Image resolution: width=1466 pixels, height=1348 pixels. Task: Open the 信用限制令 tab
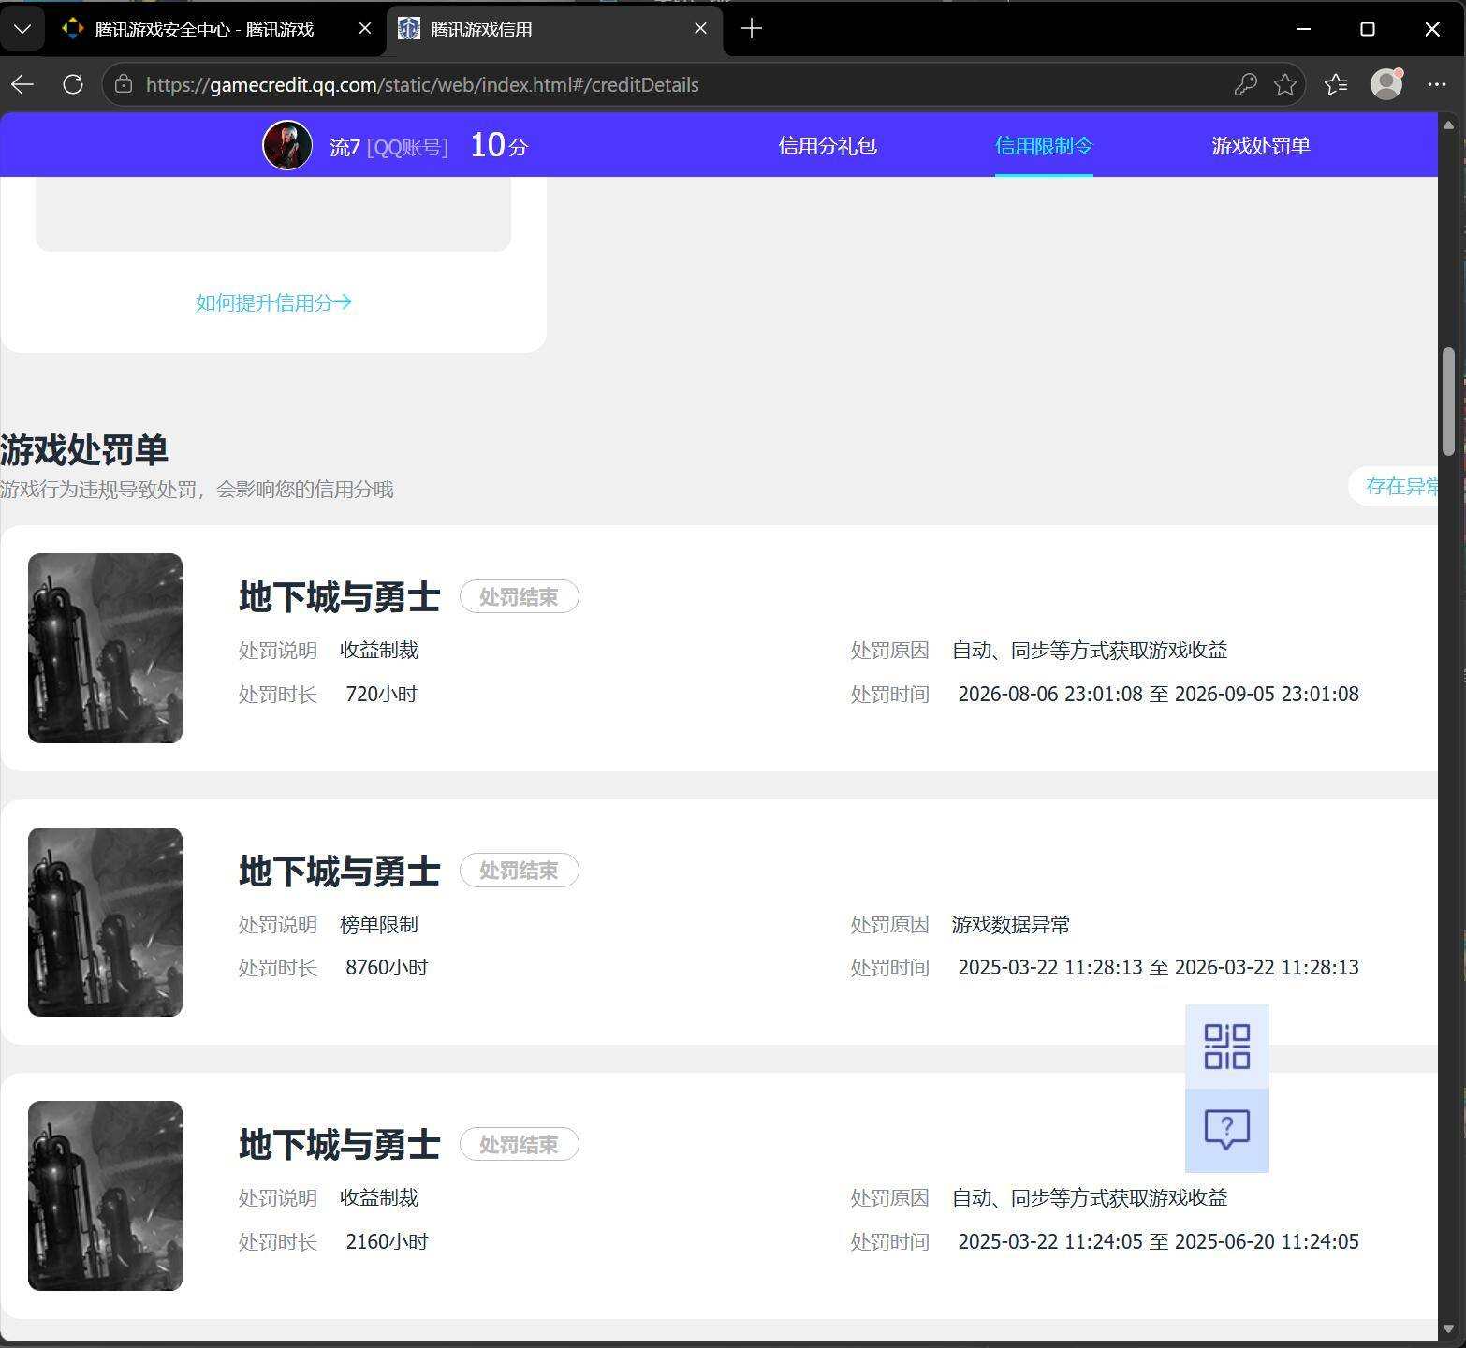coord(1044,146)
